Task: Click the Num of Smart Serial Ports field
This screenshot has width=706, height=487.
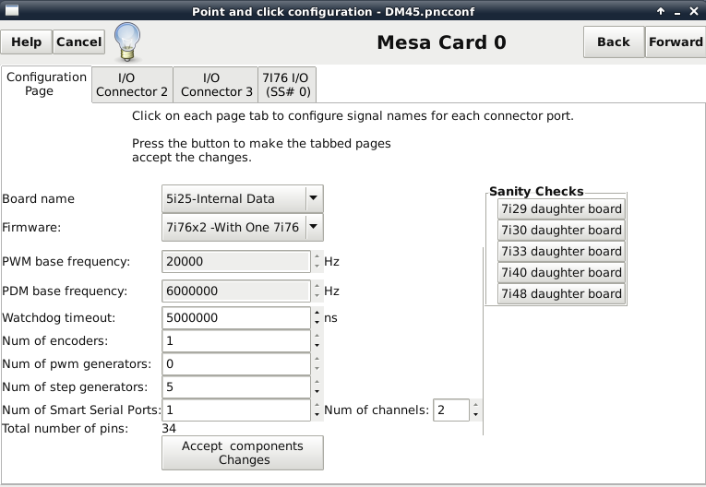Action: [x=236, y=410]
